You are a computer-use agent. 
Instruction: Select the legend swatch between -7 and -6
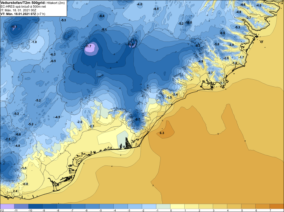click(x=78, y=206)
